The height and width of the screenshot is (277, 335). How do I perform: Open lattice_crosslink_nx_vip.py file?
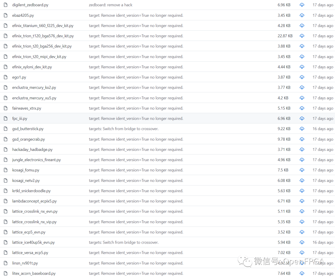pos(34,222)
